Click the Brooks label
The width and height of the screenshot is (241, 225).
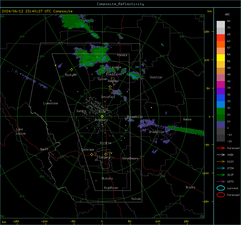click(x=190, y=187)
